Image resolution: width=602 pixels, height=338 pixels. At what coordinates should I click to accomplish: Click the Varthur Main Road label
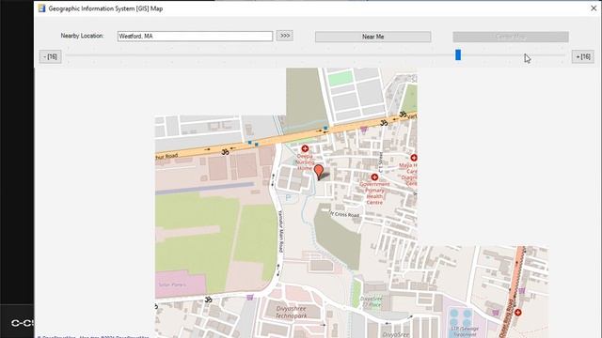point(280,232)
